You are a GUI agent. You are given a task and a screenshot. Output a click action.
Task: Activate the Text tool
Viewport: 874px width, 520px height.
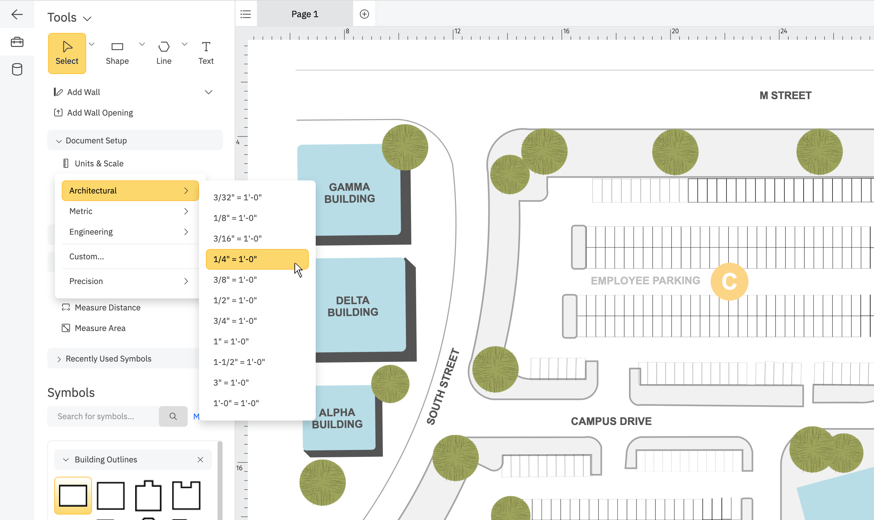(206, 52)
